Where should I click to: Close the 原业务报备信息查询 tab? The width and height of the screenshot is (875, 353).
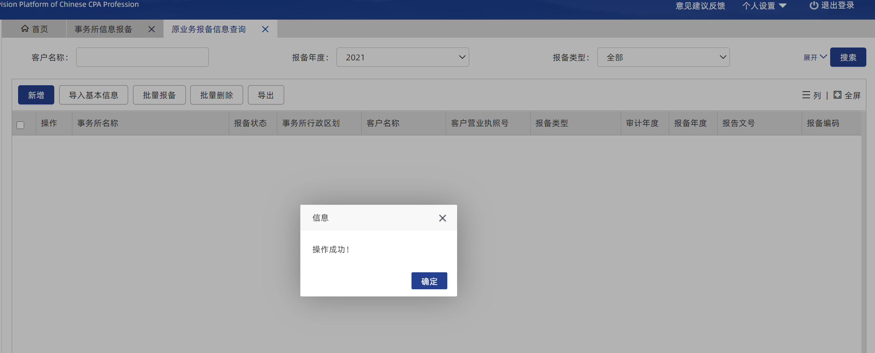(265, 29)
